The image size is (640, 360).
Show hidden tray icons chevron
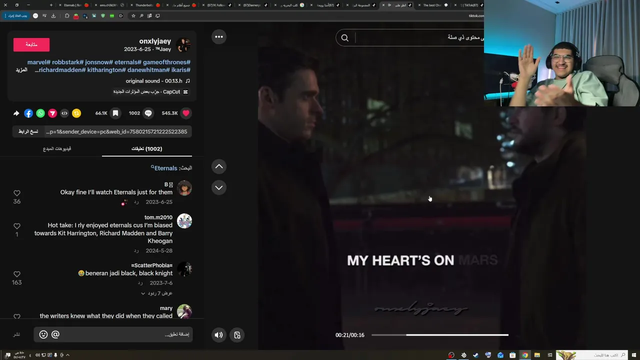tap(68, 355)
